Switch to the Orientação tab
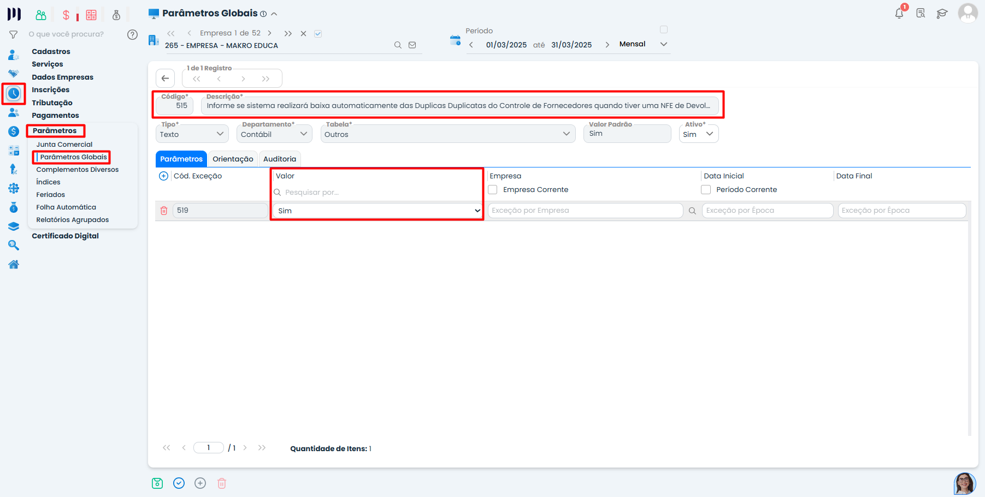Image resolution: width=985 pixels, height=497 pixels. click(x=233, y=159)
